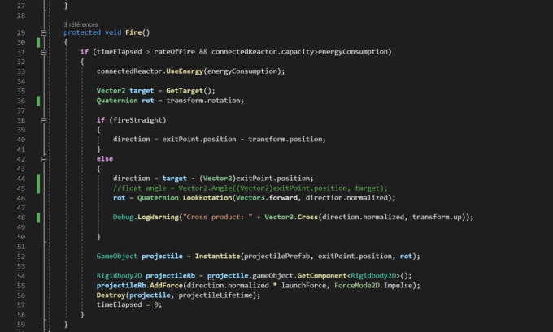Click the Fire method name in its declaration

(133, 32)
